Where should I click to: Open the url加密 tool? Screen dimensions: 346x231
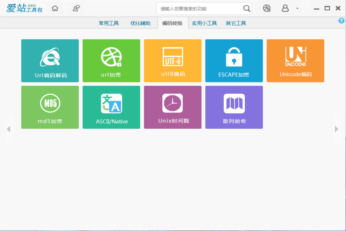click(x=111, y=61)
